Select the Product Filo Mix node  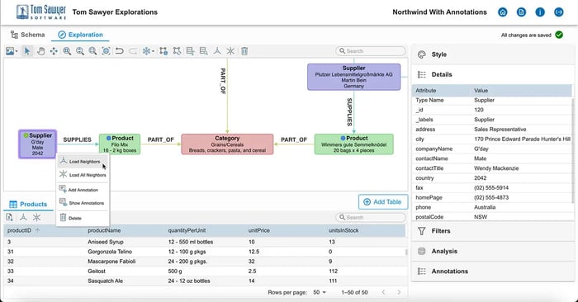click(x=120, y=144)
